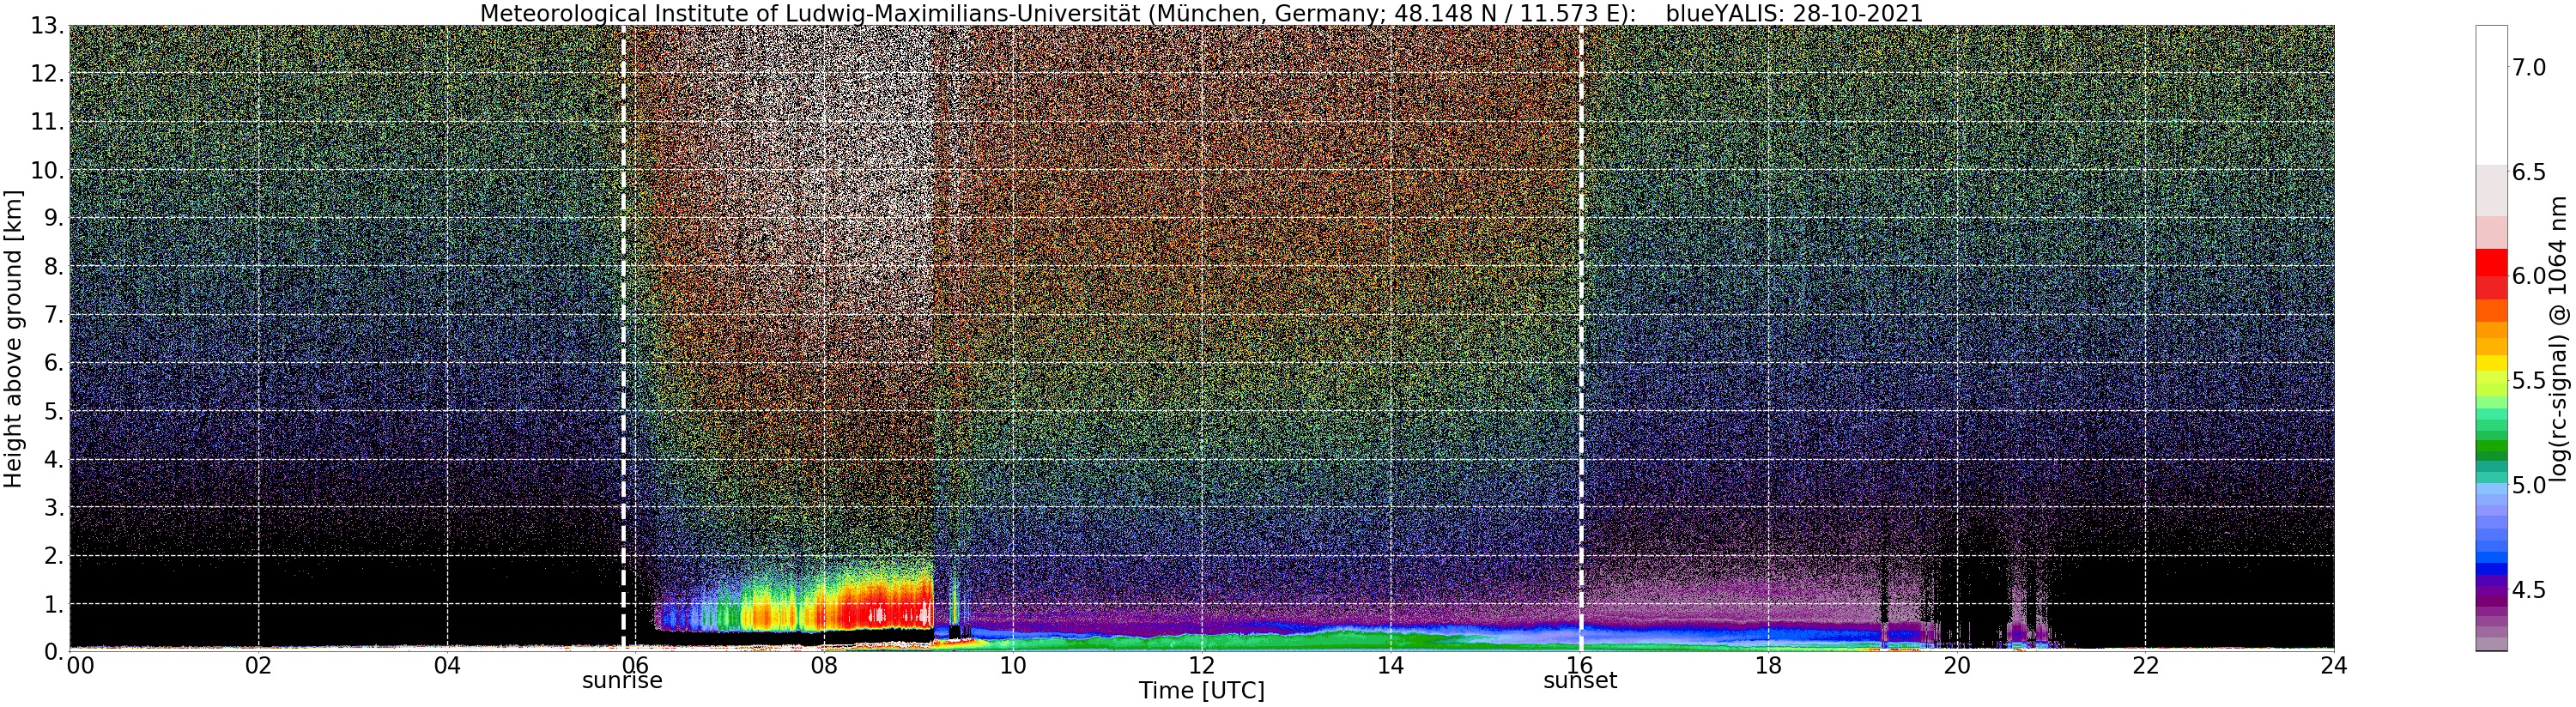Click the height-axis tick label 10.
The width and height of the screenshot is (2576, 707).
point(48,170)
